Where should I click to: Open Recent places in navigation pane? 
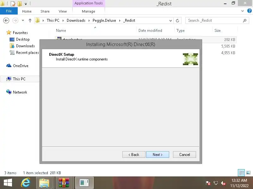coord(28,53)
